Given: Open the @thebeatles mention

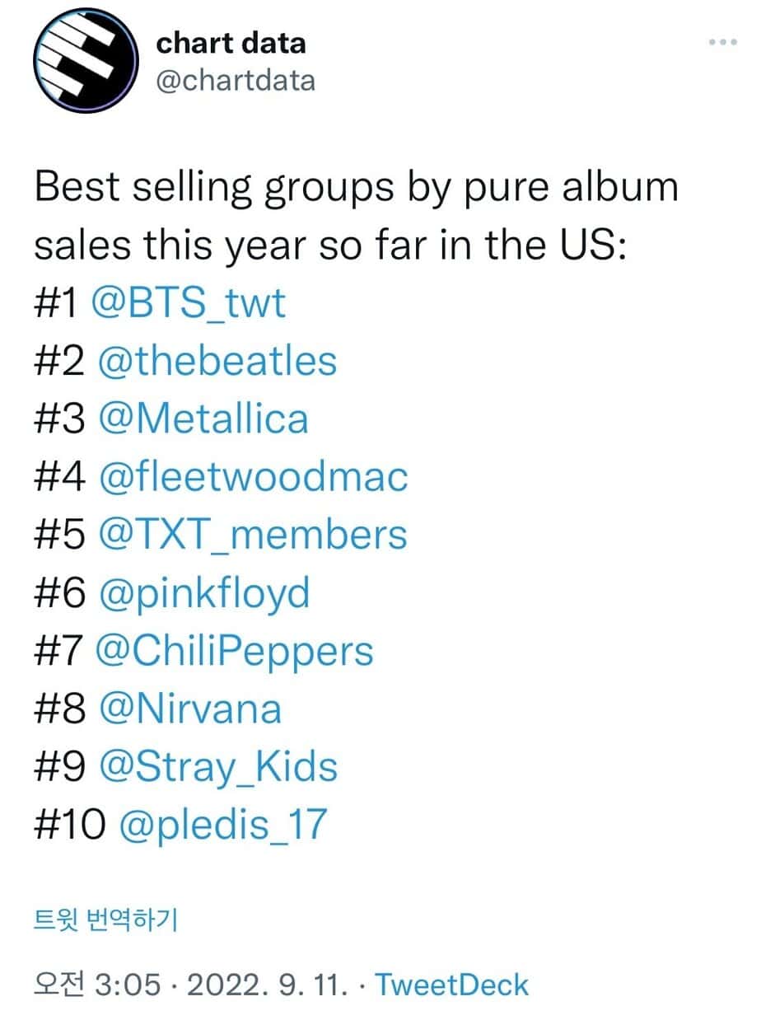Looking at the screenshot, I should tap(217, 361).
